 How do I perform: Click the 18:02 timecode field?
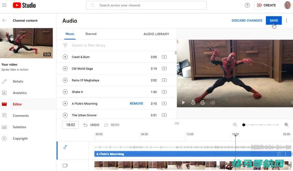click(x=70, y=125)
